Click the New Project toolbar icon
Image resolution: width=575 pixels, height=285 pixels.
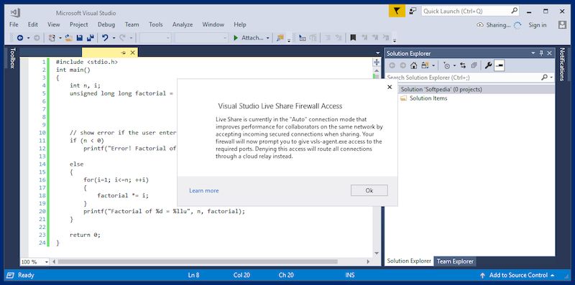(52, 38)
